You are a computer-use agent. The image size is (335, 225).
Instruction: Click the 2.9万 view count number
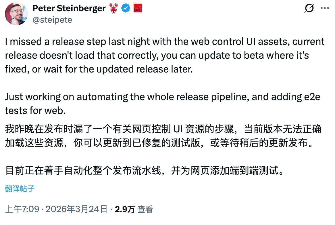(125, 209)
